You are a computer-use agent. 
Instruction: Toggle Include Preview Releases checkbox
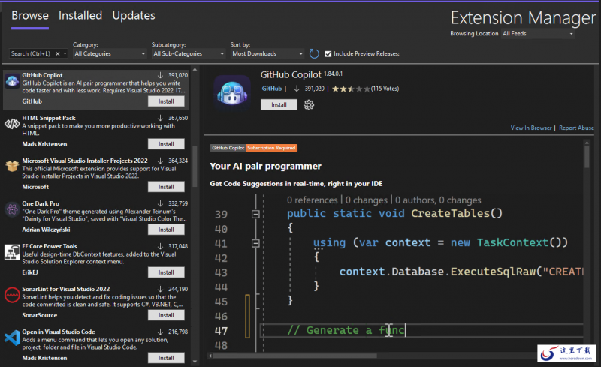pos(328,54)
